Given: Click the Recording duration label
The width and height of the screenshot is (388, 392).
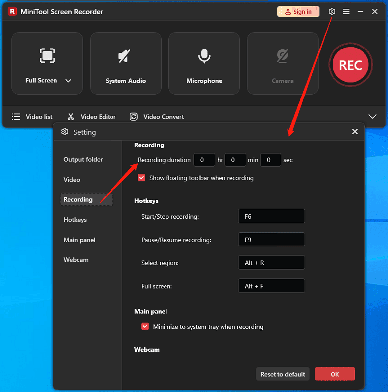Looking at the screenshot, I should tap(164, 160).
